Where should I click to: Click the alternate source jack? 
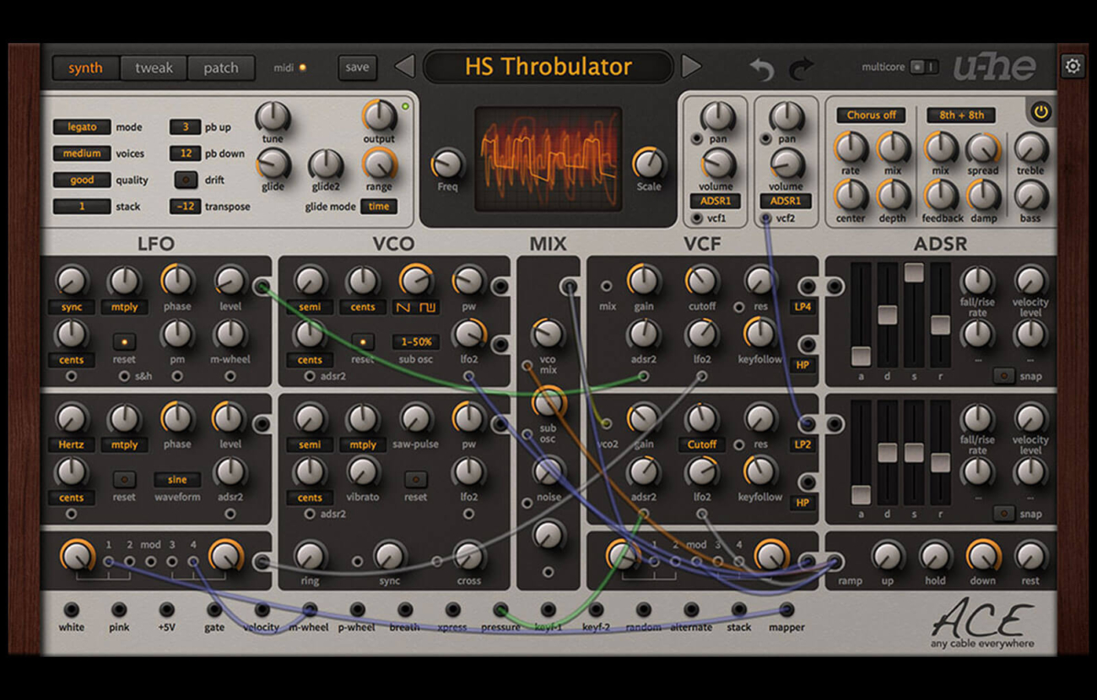click(x=691, y=609)
